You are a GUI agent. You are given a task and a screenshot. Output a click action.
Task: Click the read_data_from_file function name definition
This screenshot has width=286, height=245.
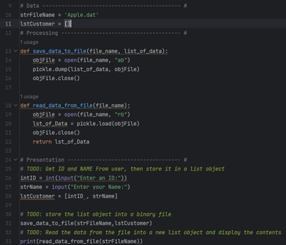click(x=62, y=106)
